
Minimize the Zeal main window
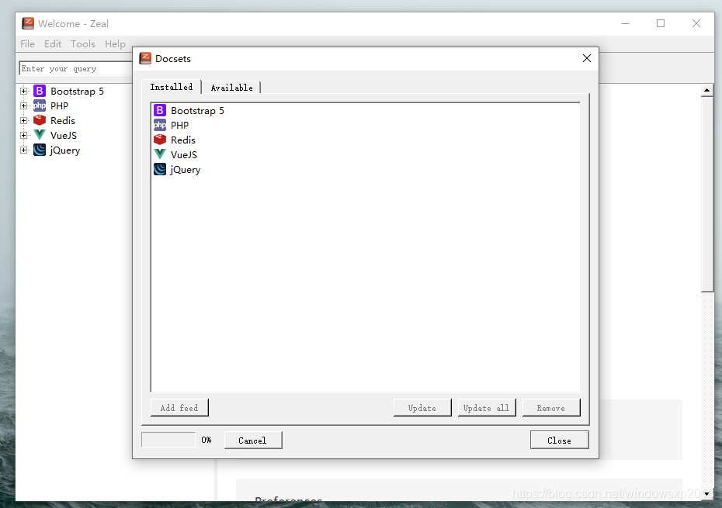coord(626,23)
